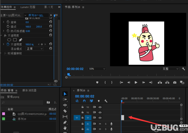Toggle insert as nests button in timeline

coord(77,101)
